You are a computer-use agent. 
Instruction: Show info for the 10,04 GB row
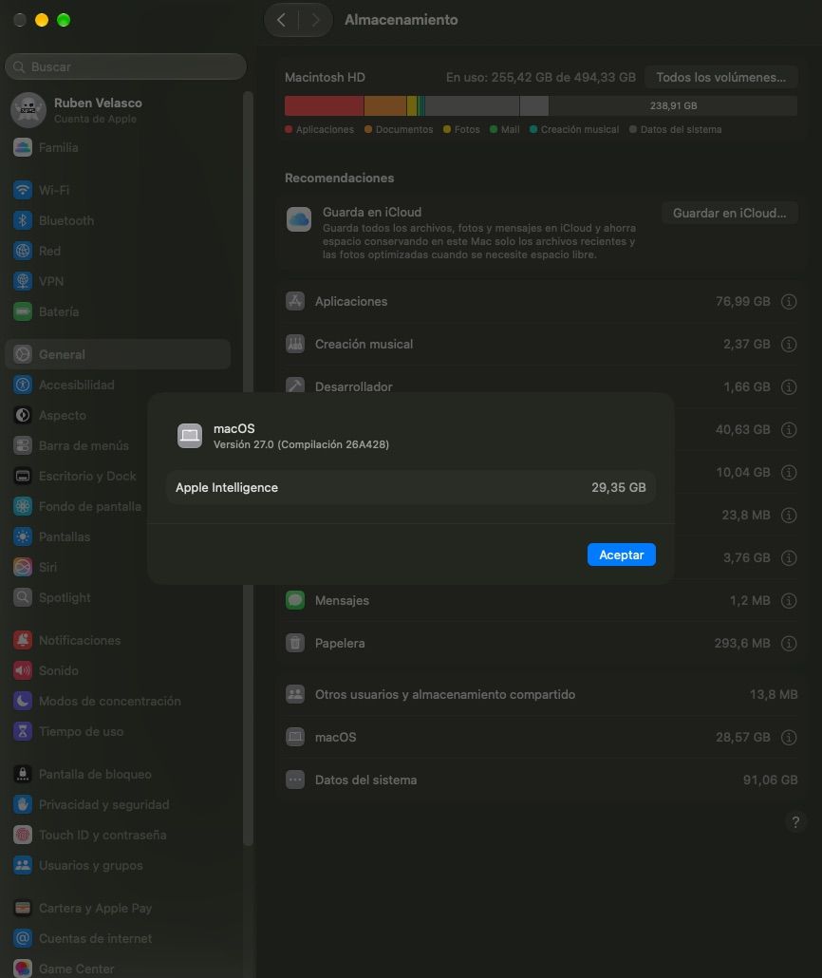click(789, 473)
